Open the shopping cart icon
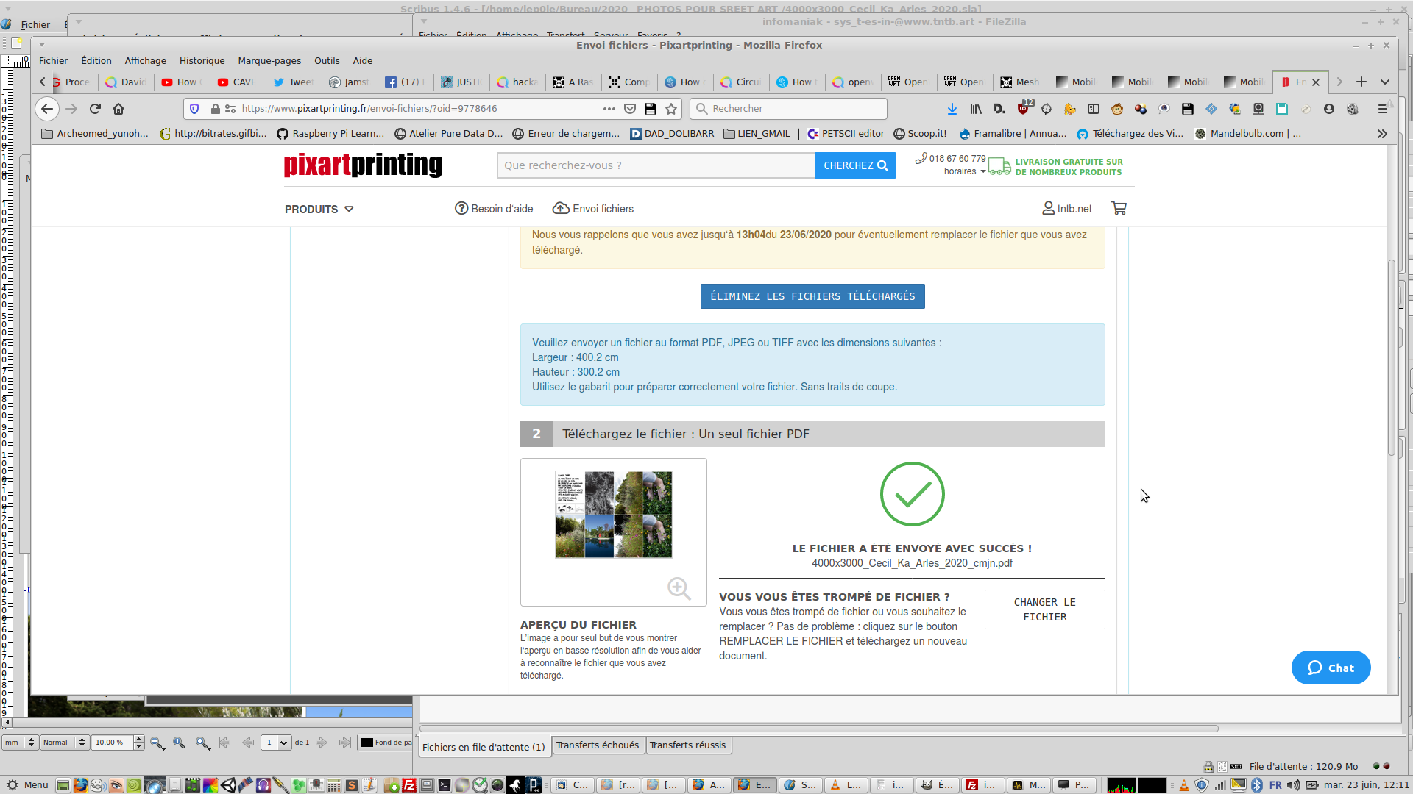The image size is (1413, 794). [x=1119, y=209]
